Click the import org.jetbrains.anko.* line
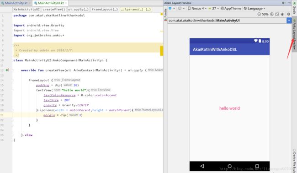Viewport: 297px width, 173px height. pyautogui.click(x=39, y=35)
